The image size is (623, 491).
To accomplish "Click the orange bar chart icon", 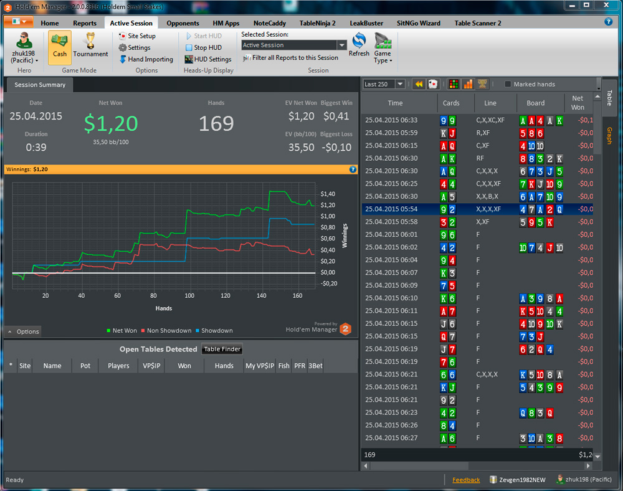I will coord(468,84).
